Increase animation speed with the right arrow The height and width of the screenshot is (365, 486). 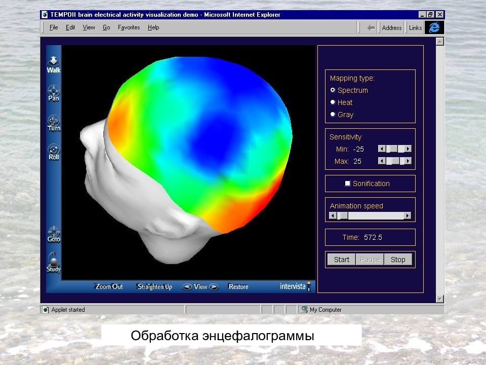point(407,215)
